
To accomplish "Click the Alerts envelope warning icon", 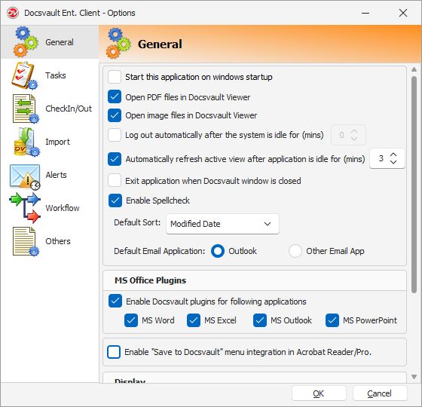I will tap(25, 176).
